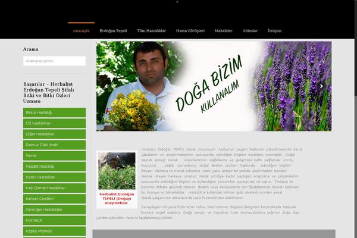Open the Kist Nedir category
Screen dimensions: 357x238
point(54,221)
